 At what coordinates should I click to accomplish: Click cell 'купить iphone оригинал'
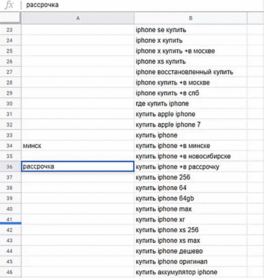tap(191, 261)
